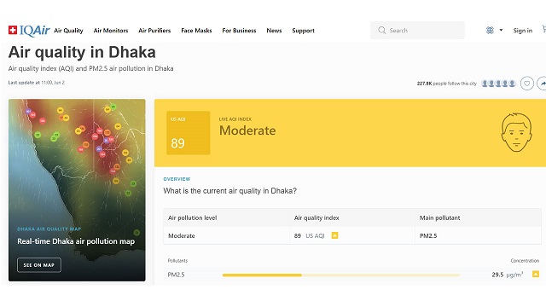
Task: Click the PM2.5 concentration bar
Action: tap(341, 275)
